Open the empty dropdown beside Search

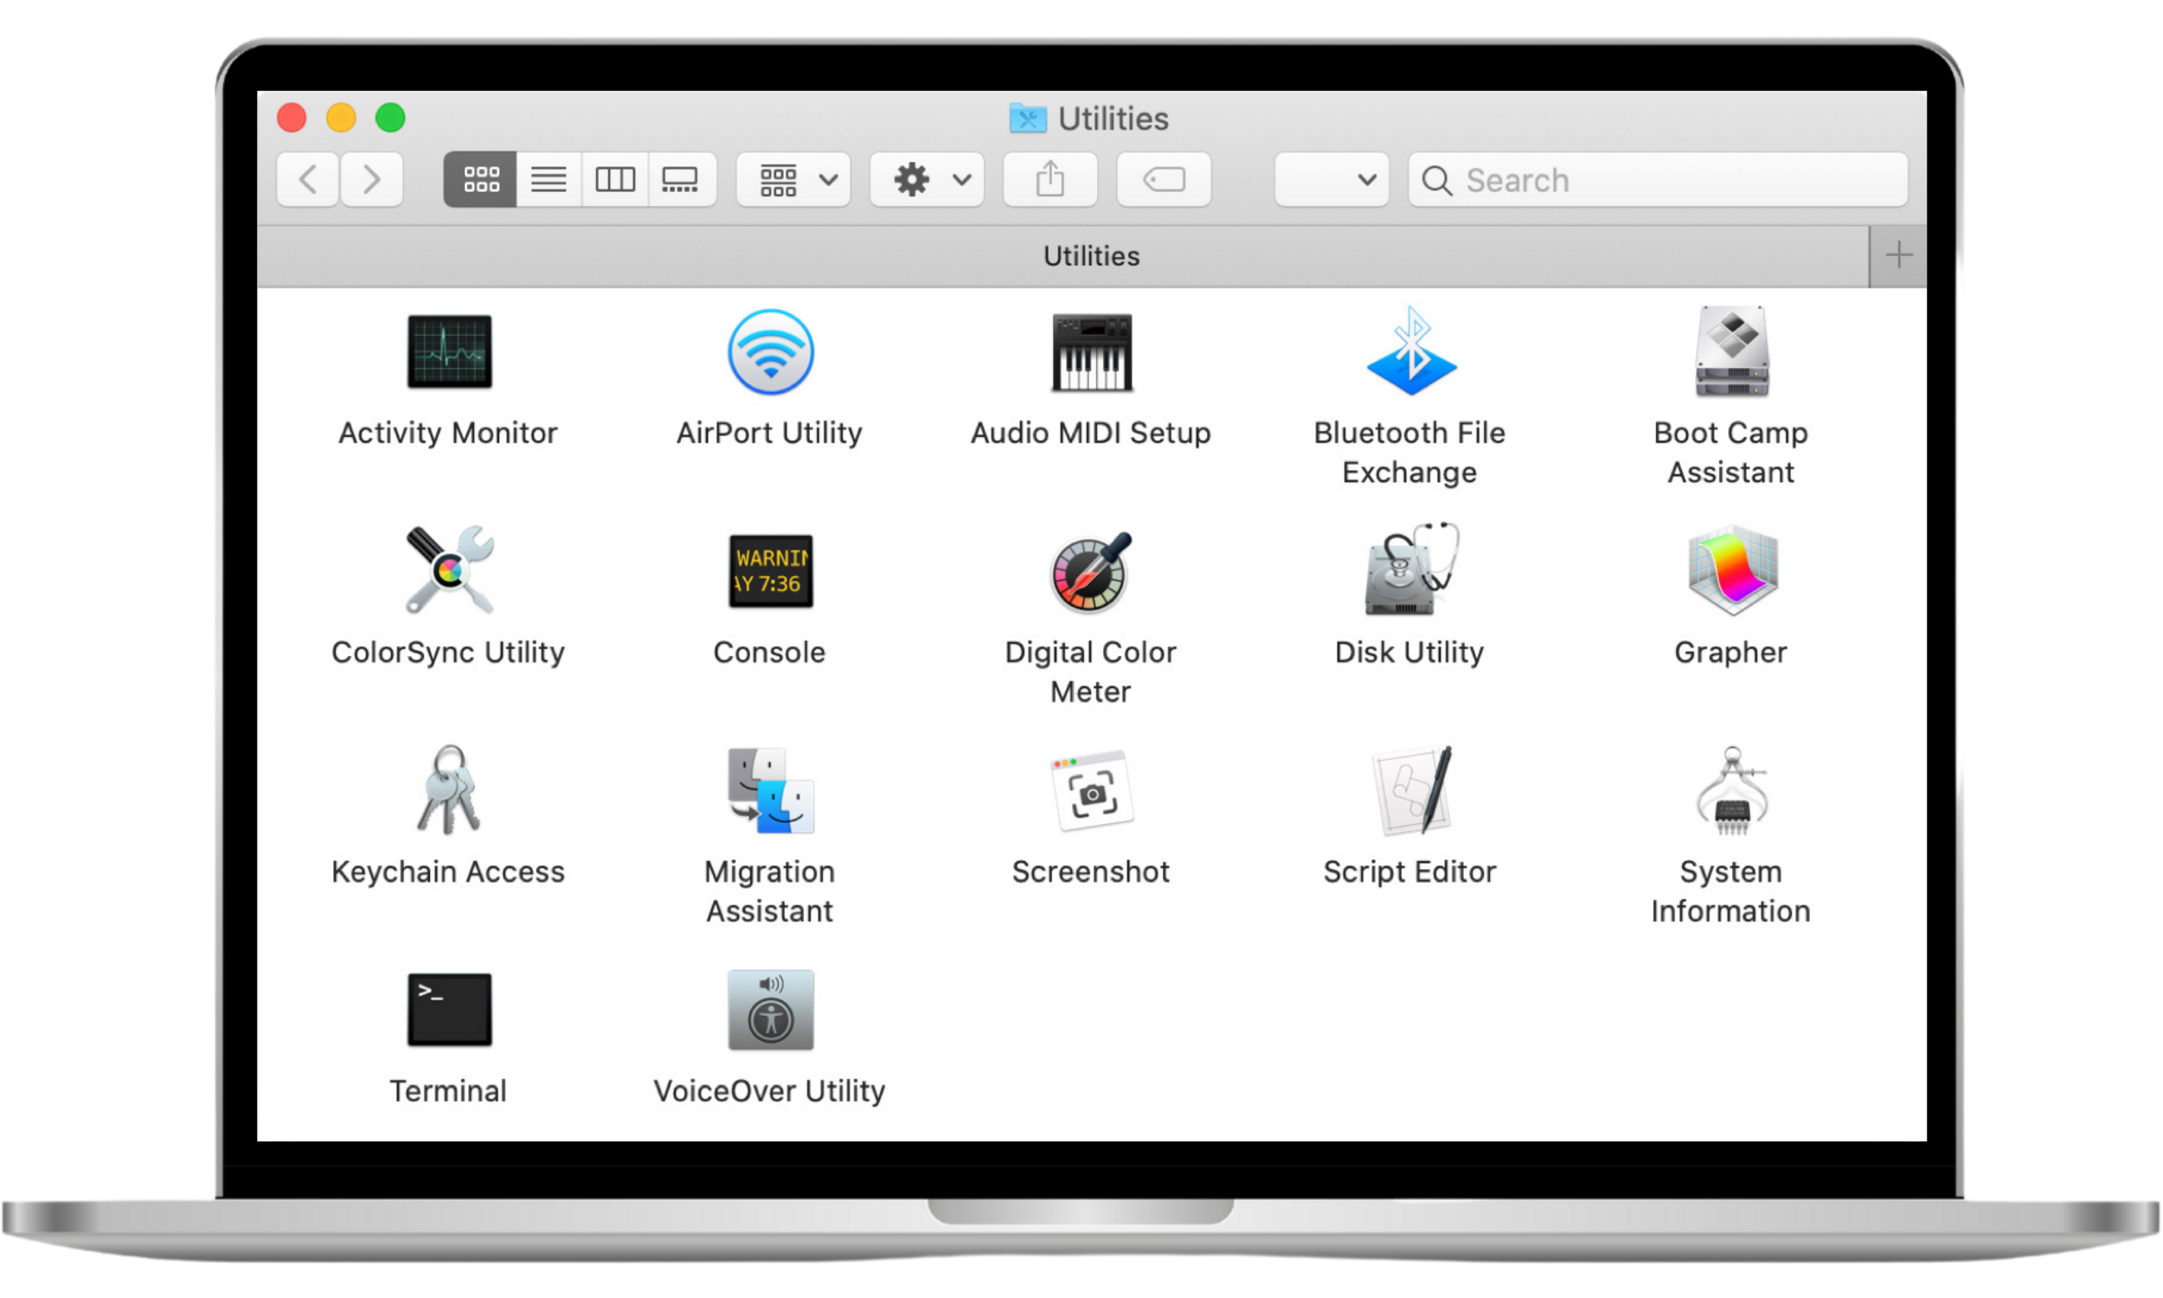pos(1332,179)
